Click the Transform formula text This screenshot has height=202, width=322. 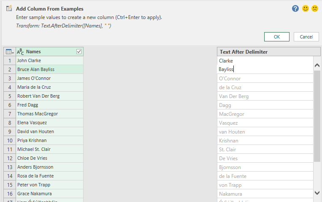[64, 26]
